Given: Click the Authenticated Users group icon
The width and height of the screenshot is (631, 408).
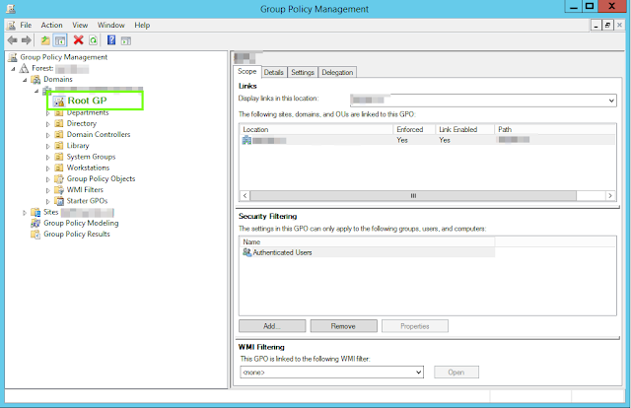Looking at the screenshot, I should click(246, 252).
